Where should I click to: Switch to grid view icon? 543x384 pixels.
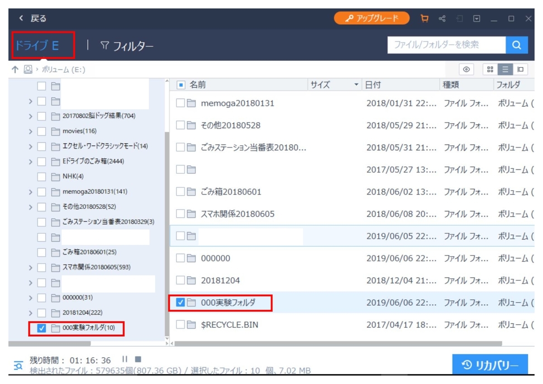click(x=490, y=70)
